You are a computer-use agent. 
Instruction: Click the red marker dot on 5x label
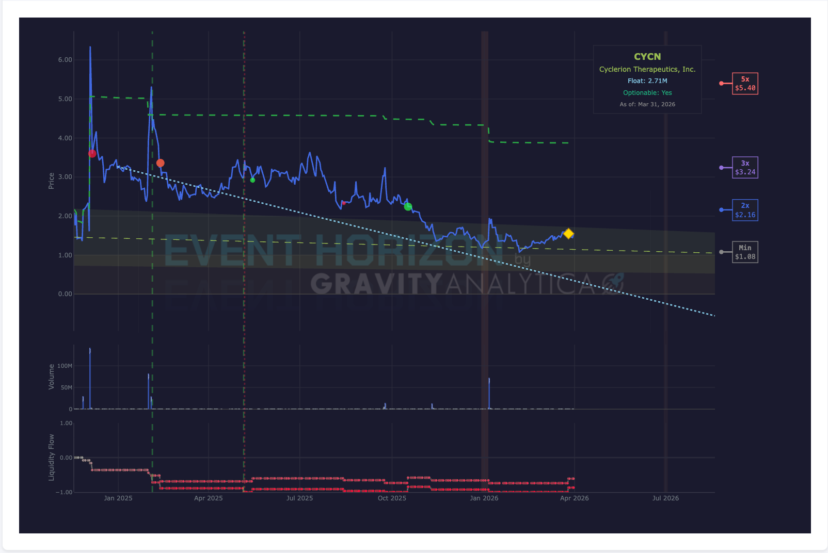[721, 84]
